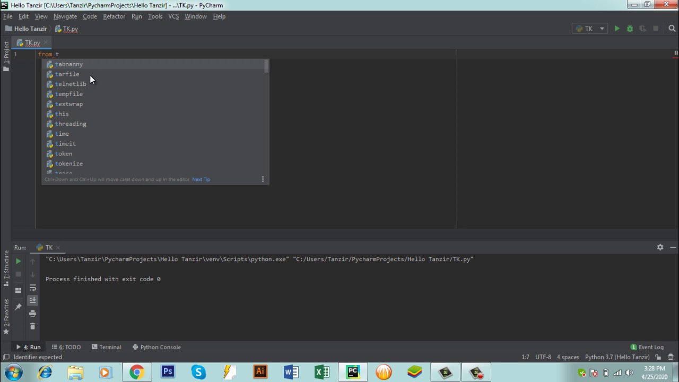Switch to the 6: TODO tool tab
Screen dimensions: 679x382
(x=66, y=347)
